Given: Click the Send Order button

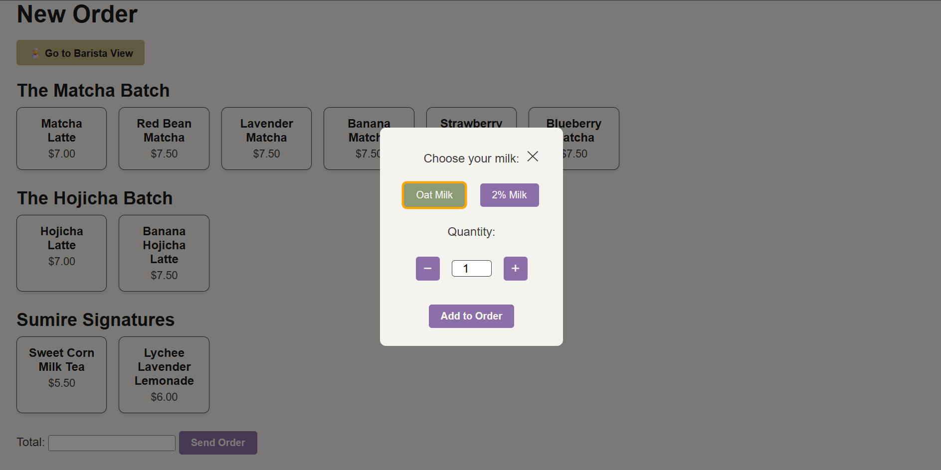Looking at the screenshot, I should [x=218, y=443].
